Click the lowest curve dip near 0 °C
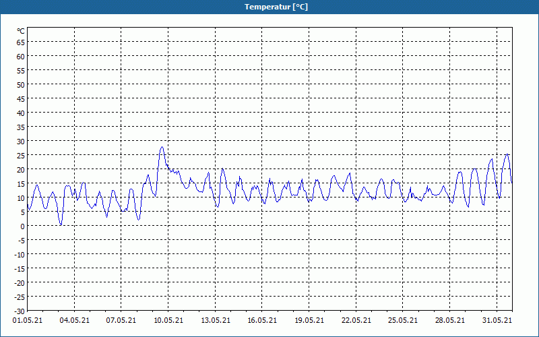The image size is (539, 337). pos(61,224)
